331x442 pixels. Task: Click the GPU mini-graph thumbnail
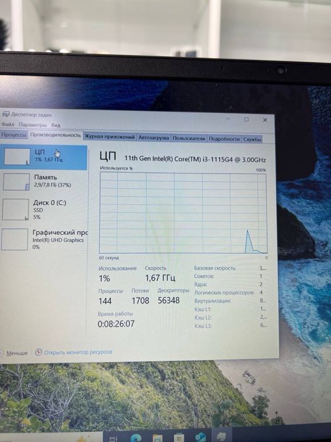click(15, 239)
